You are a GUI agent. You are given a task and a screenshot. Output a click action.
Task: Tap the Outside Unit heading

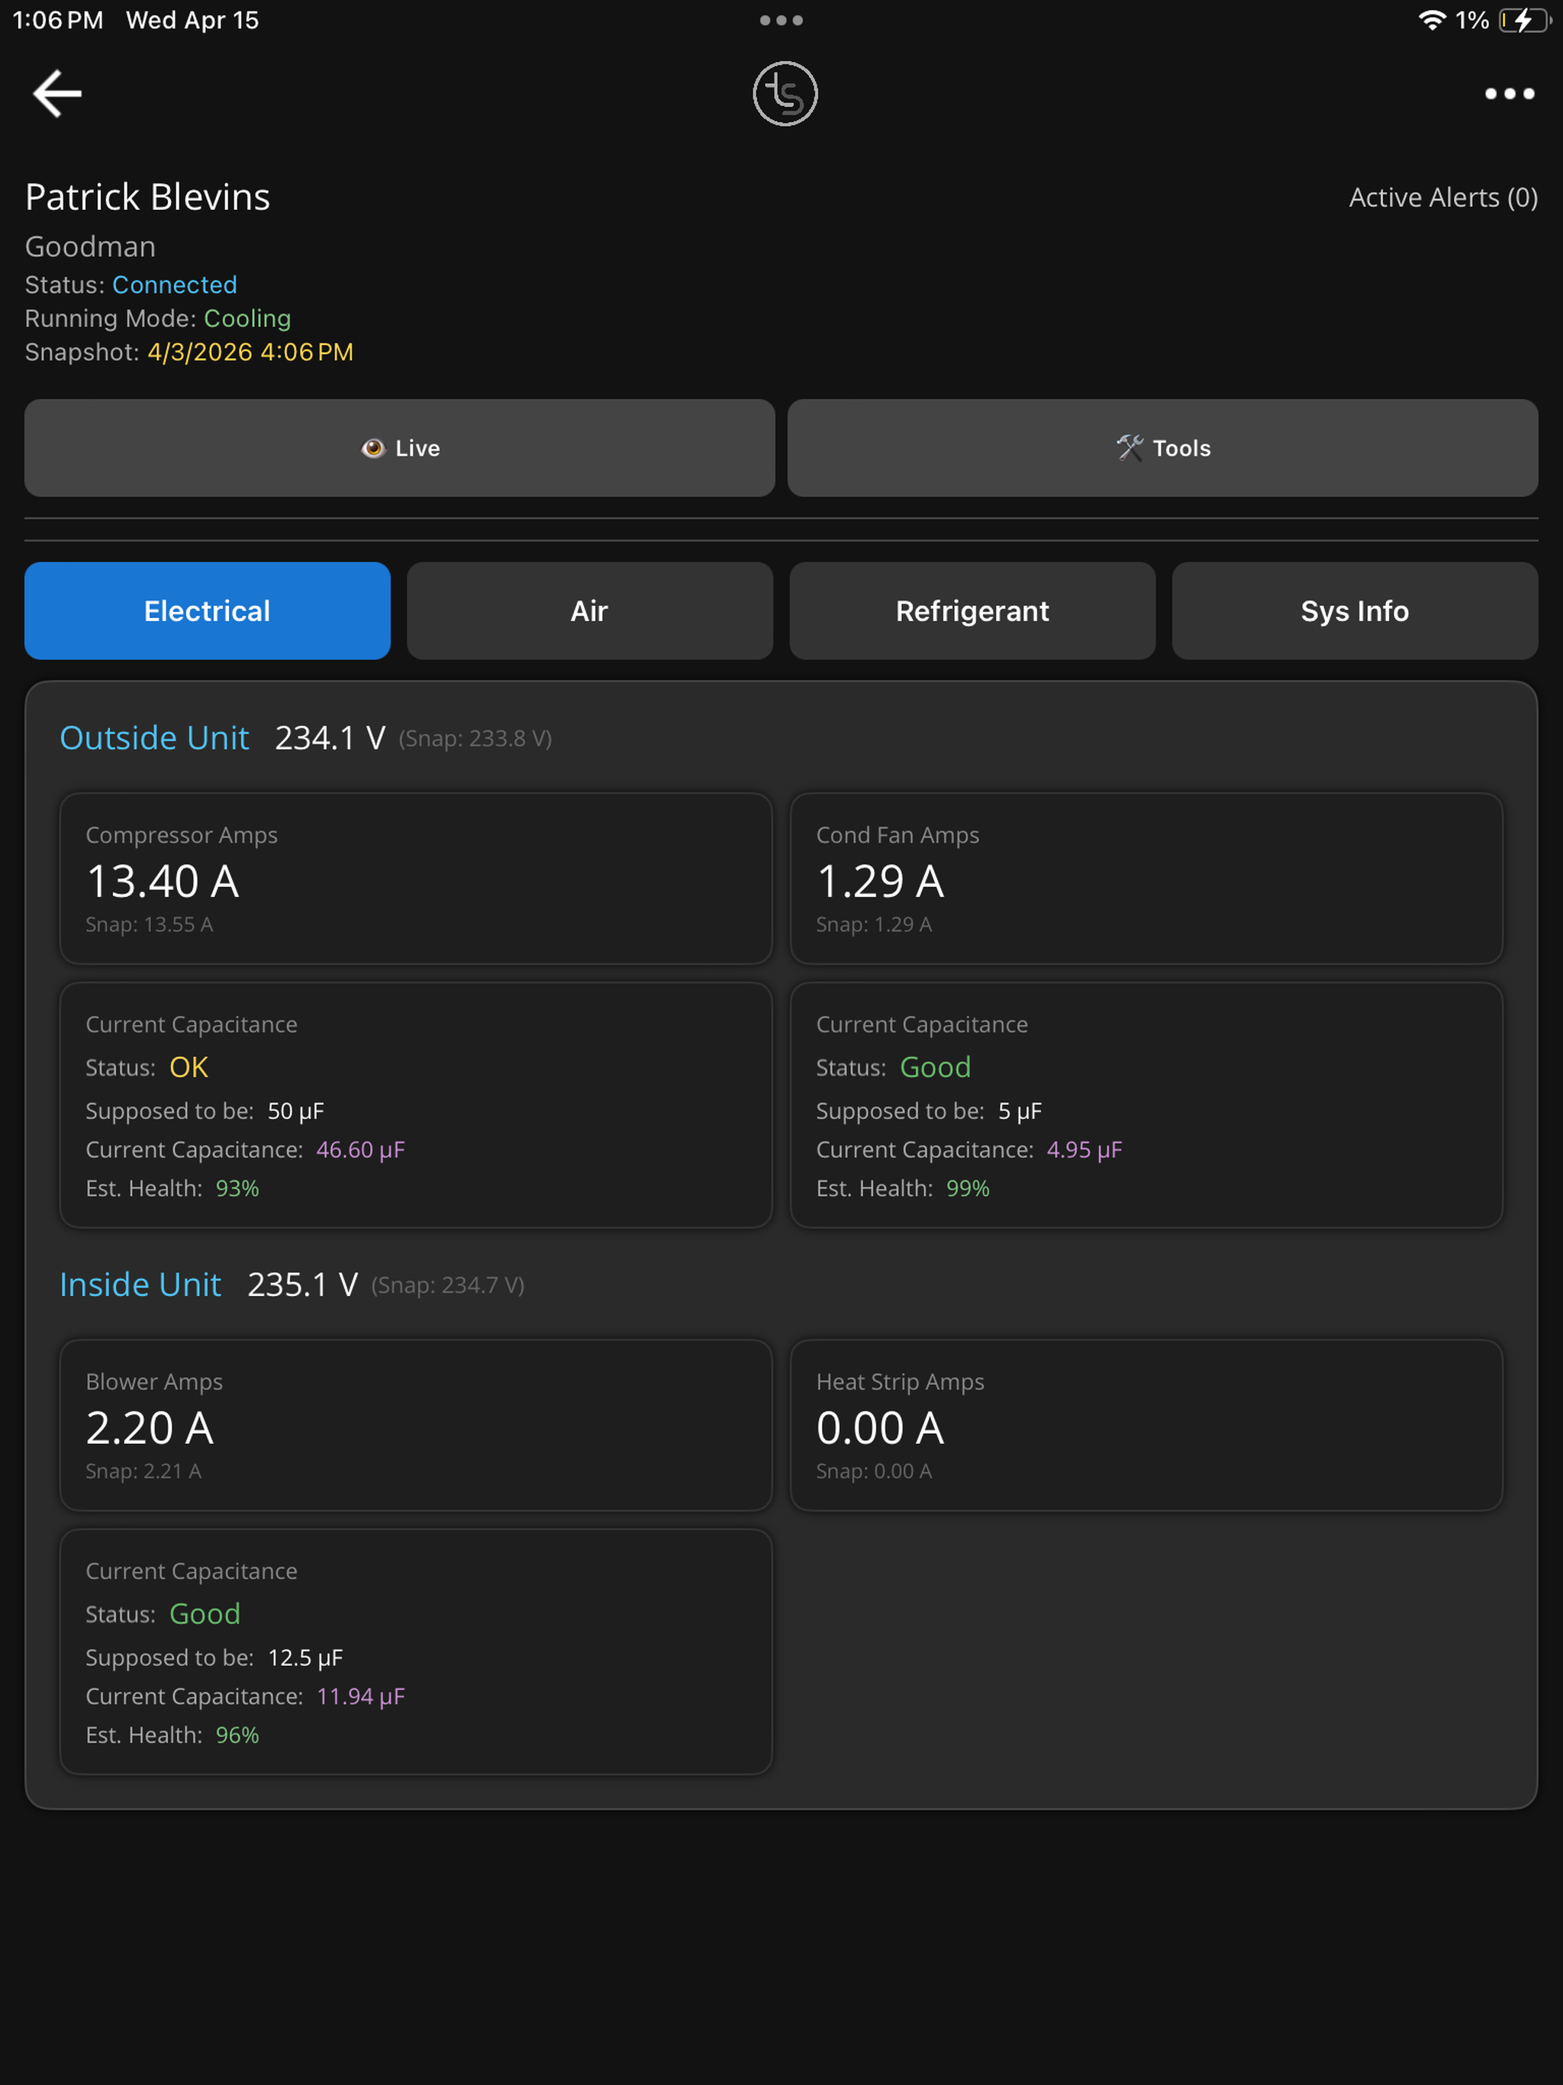click(155, 737)
